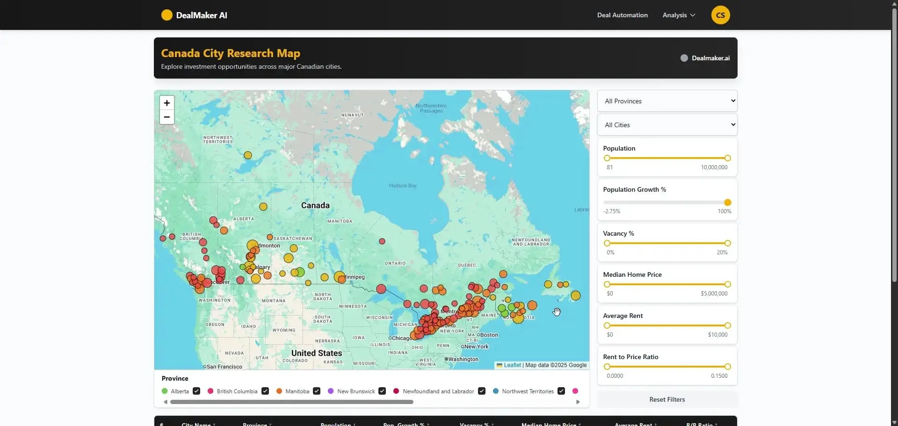The height and width of the screenshot is (426, 898).
Task: Open the All Provinces dropdown
Action: 667,101
